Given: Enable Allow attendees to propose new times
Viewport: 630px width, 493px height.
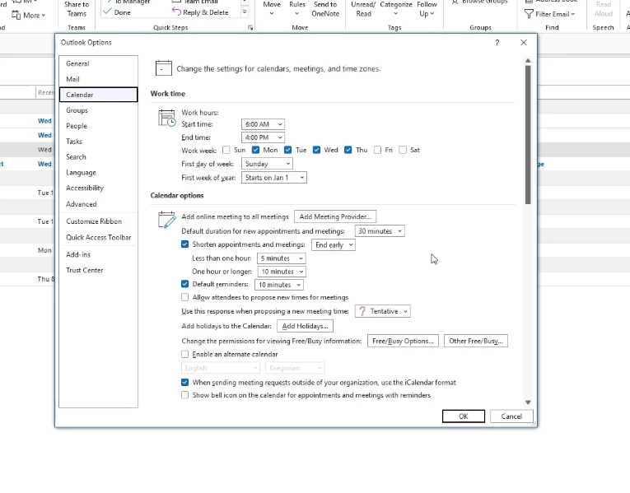Looking at the screenshot, I should tap(184, 297).
